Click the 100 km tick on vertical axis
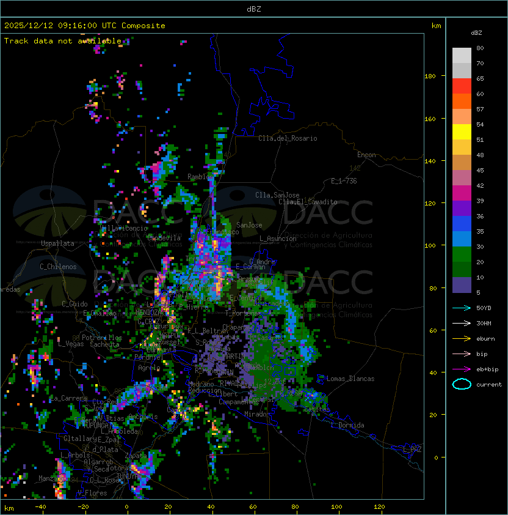The width and height of the screenshot is (508, 515). 430,245
